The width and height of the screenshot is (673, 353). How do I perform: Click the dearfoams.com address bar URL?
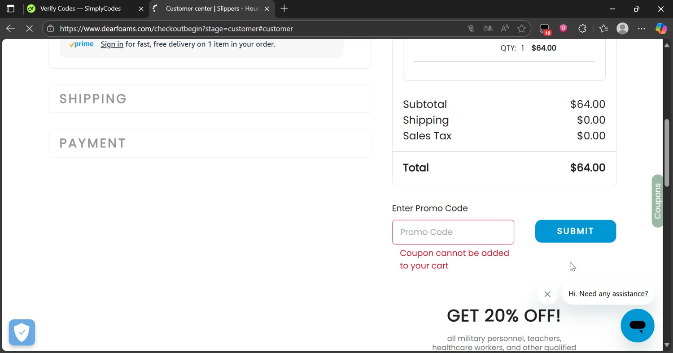[x=176, y=29]
